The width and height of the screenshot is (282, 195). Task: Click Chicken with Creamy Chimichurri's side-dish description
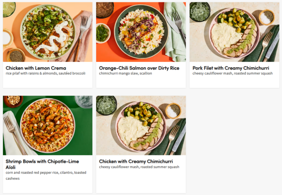[x=139, y=167]
